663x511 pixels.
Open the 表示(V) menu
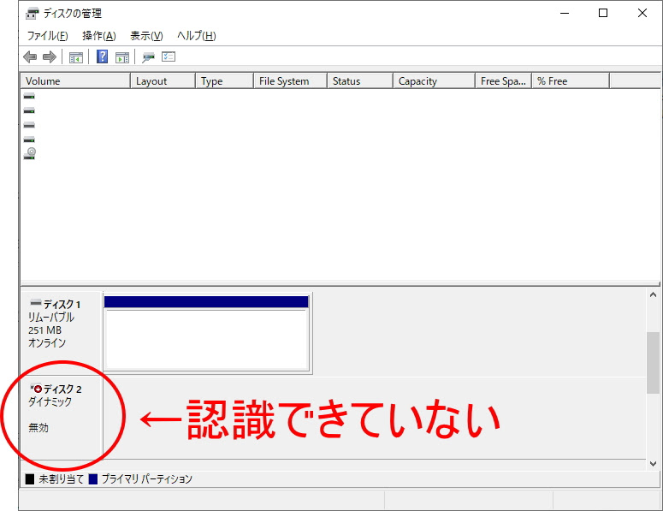146,36
